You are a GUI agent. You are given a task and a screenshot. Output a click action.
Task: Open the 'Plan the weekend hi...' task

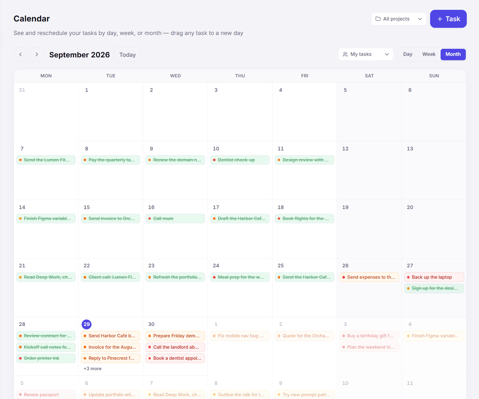click(x=369, y=347)
